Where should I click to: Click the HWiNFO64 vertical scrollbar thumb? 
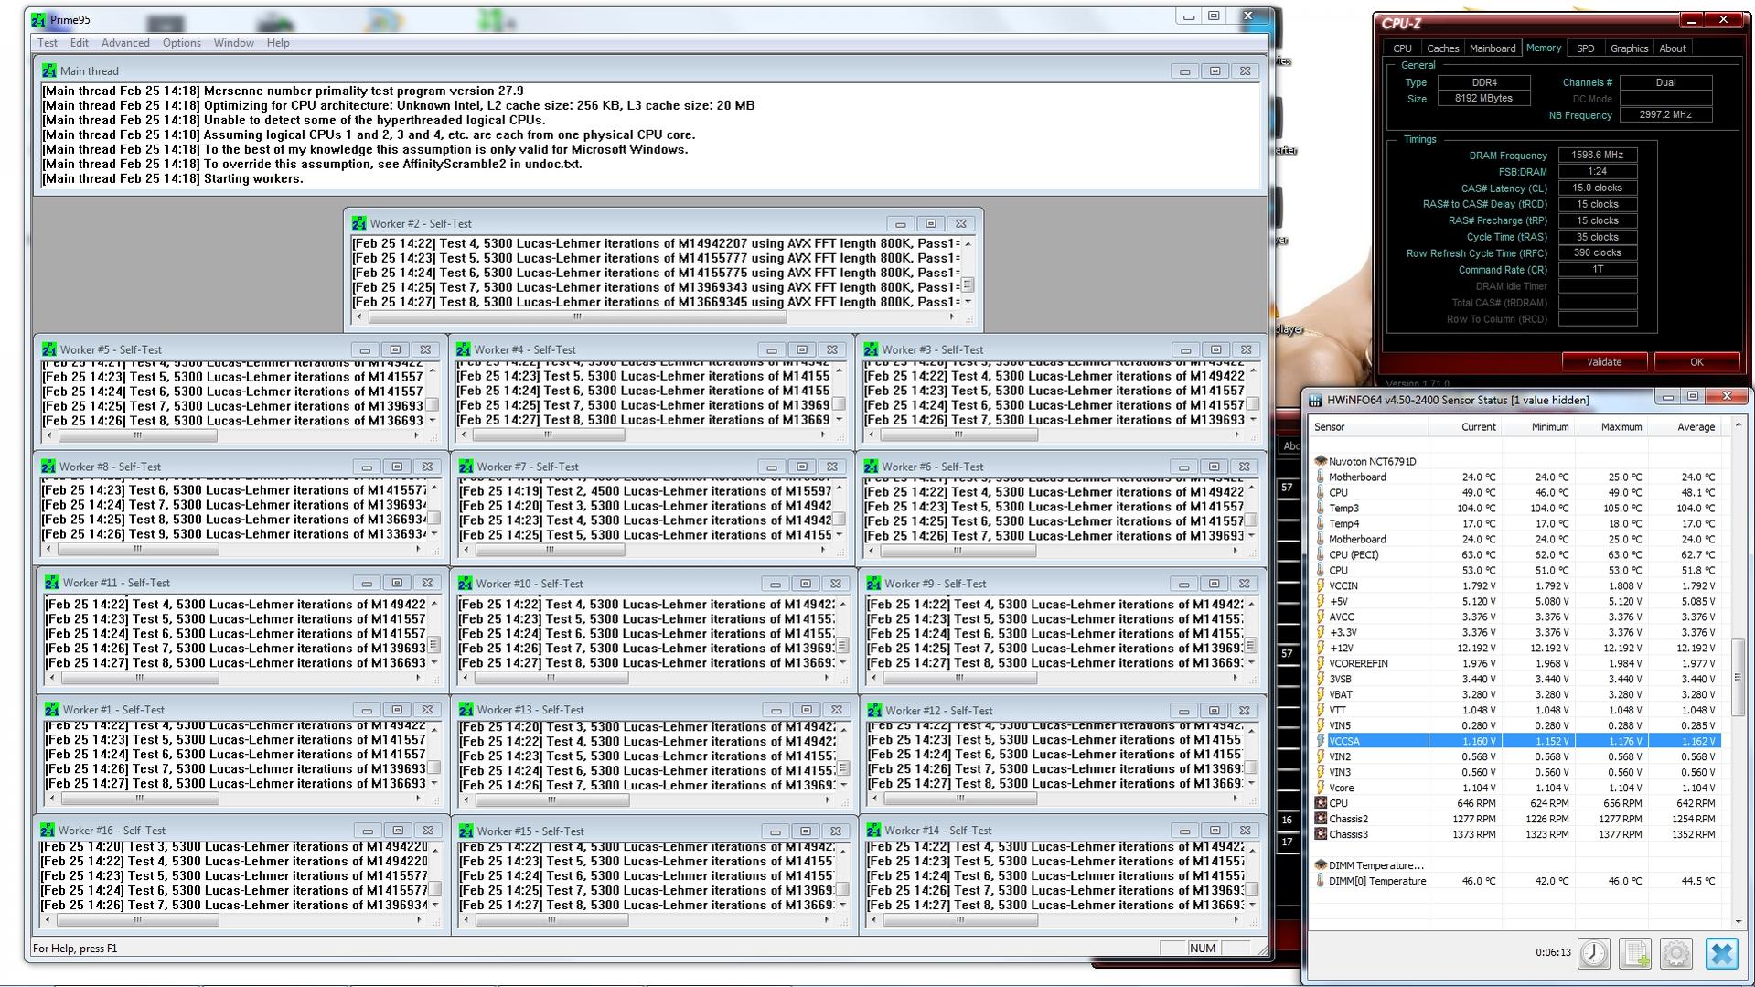point(1737,677)
